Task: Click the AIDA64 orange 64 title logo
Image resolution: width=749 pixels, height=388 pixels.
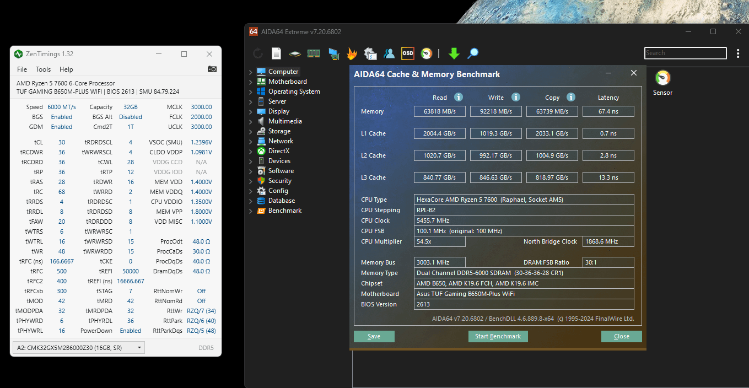Action: [x=254, y=31]
